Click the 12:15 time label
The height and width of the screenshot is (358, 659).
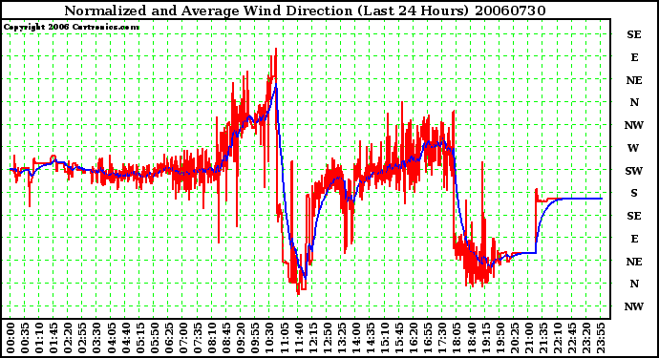coord(312,338)
